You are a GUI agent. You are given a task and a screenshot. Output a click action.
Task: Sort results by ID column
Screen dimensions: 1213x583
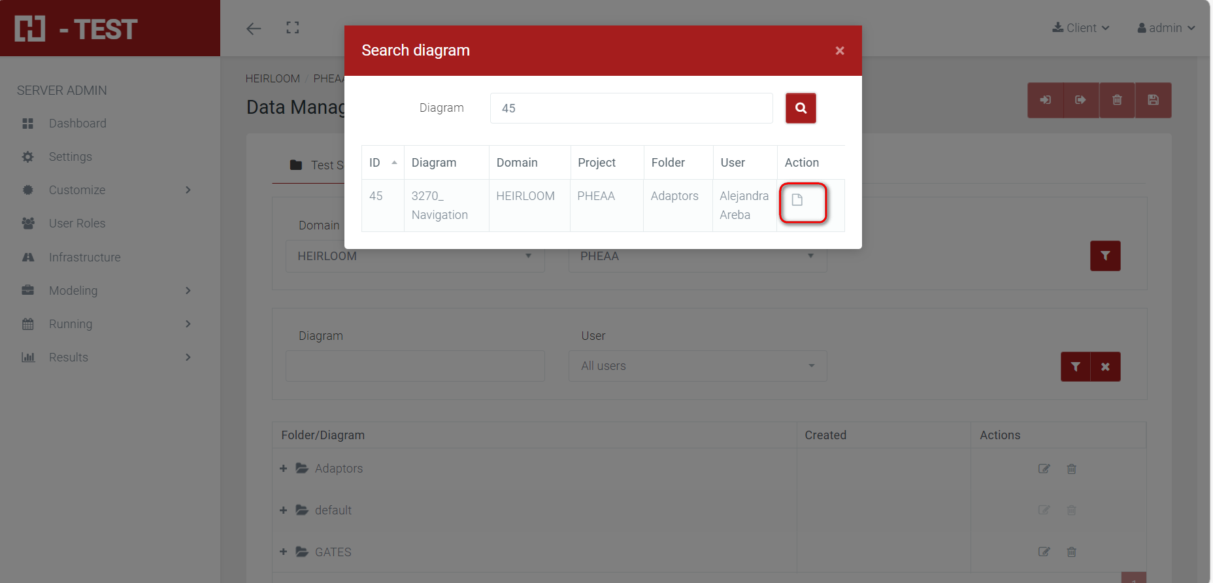pyautogui.click(x=382, y=163)
